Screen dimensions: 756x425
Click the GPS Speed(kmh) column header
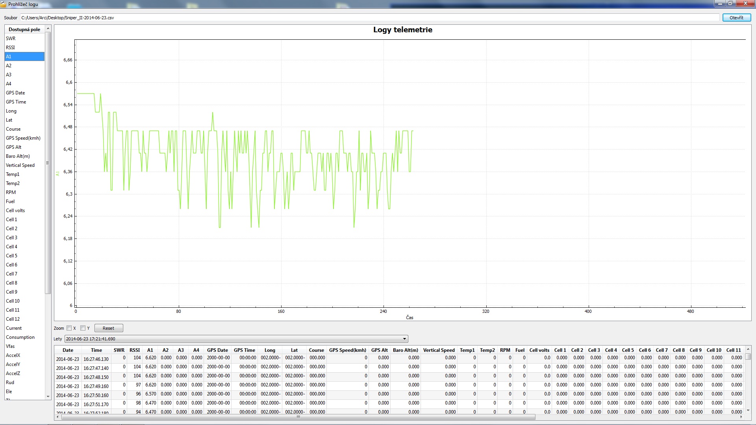coord(347,350)
